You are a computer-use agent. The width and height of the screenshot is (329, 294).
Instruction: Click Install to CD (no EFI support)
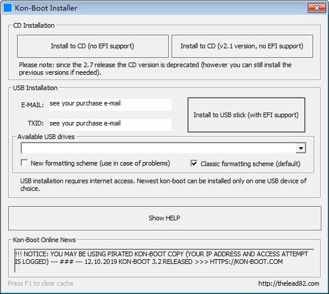point(93,46)
